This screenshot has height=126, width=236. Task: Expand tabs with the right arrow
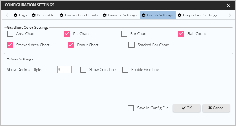pyautogui.click(x=230, y=15)
